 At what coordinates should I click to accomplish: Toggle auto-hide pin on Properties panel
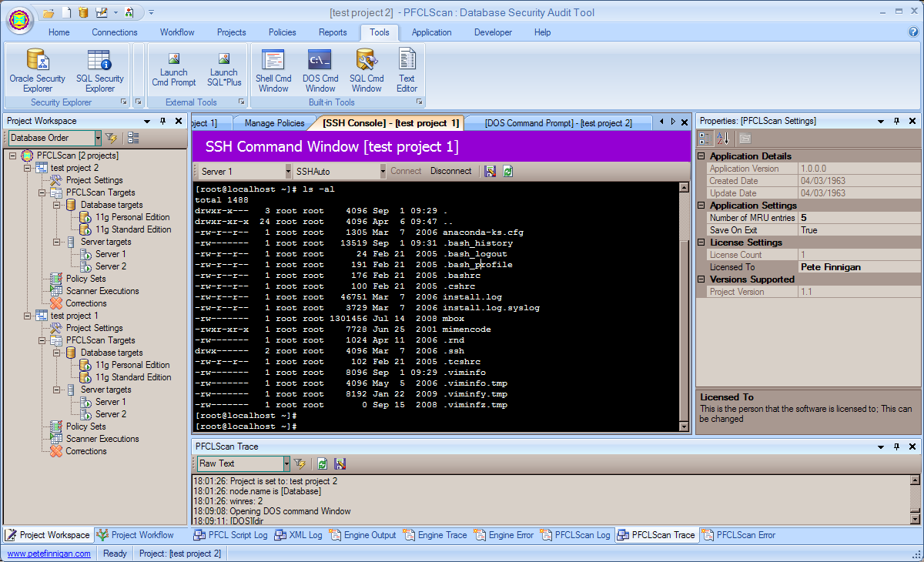point(896,121)
